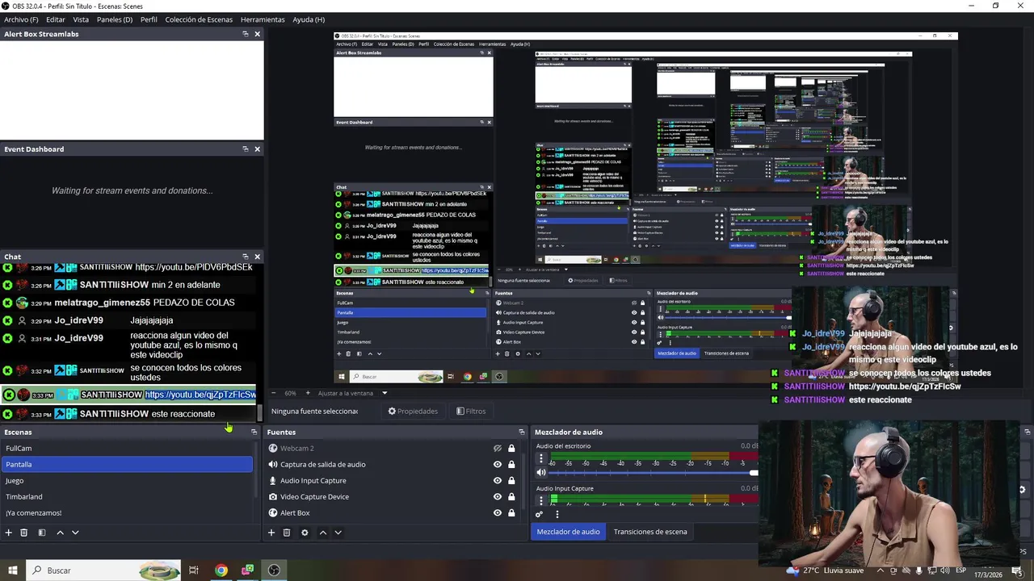The image size is (1034, 581).
Task: Open the preview scaling dropdown arrow
Action: [385, 393]
